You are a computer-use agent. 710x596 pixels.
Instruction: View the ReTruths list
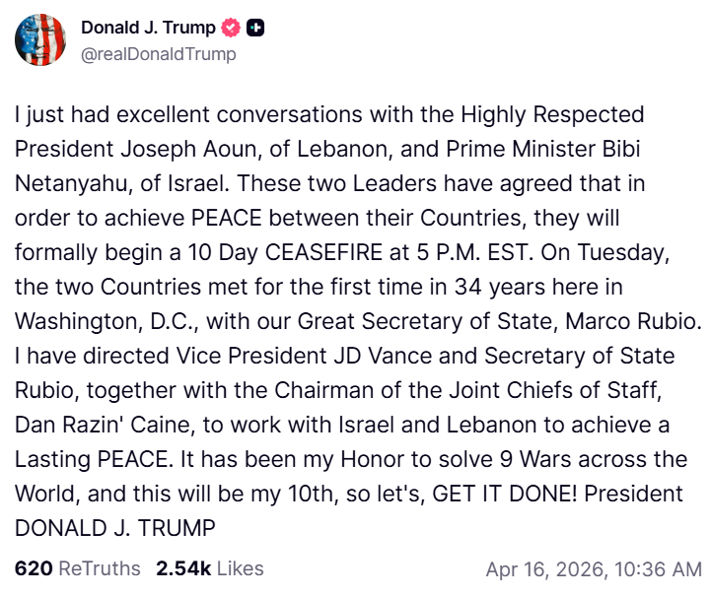100,568
